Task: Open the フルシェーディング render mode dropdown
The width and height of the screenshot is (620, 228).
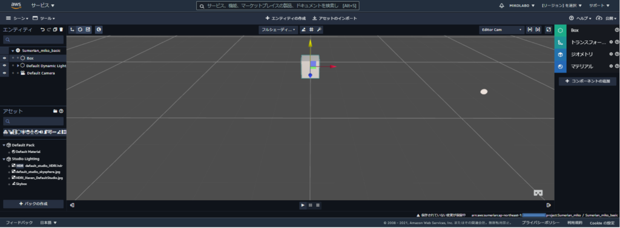Action: 279,30
